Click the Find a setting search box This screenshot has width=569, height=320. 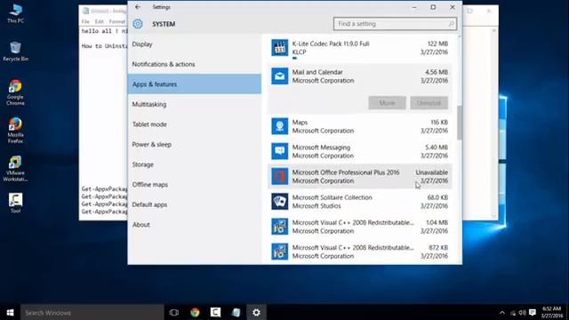coord(395,24)
